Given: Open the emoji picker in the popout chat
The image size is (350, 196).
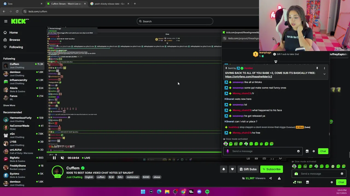Looking at the screenshot, I should point(298,151).
